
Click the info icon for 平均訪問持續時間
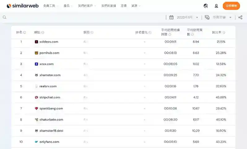tap(170, 34)
